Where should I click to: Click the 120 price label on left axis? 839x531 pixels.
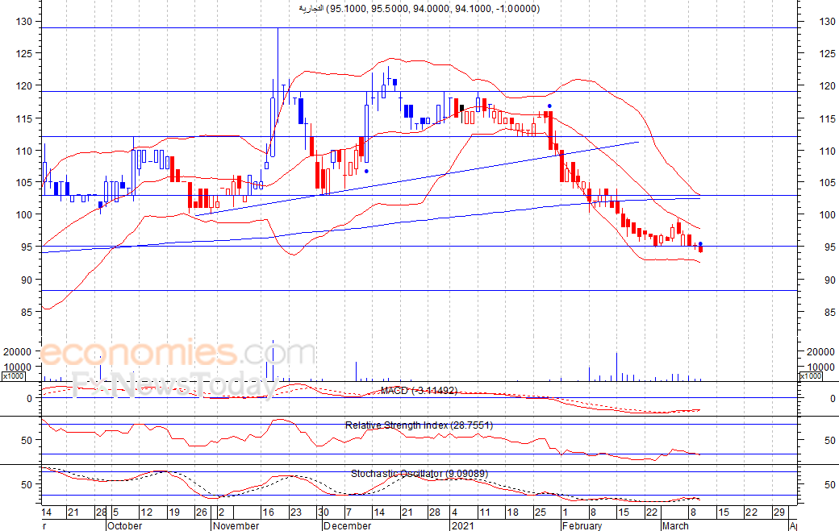coord(24,85)
